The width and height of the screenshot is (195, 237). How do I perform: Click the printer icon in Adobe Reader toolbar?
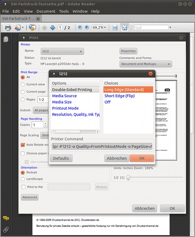pos(8,28)
